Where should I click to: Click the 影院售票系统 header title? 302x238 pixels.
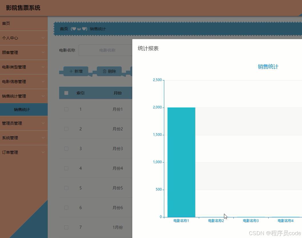[23, 8]
